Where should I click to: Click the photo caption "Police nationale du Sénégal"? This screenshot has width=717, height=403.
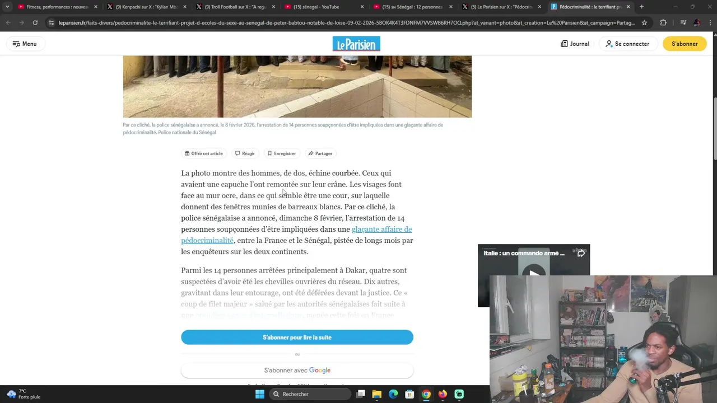[187, 133]
